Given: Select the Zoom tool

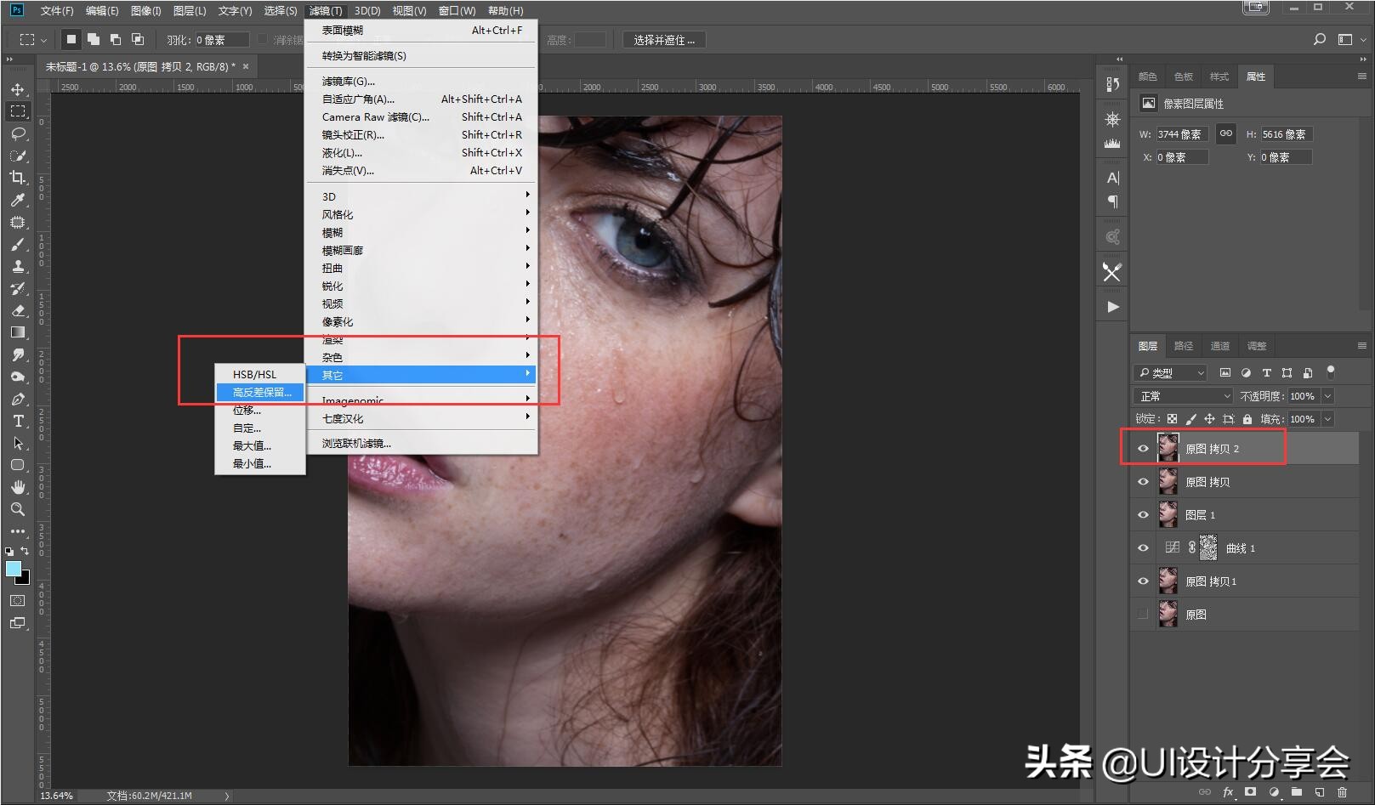Looking at the screenshot, I should tap(19, 509).
